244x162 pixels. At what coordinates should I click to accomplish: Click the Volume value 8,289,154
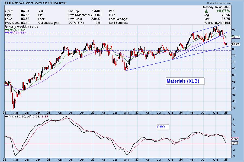[223, 23]
